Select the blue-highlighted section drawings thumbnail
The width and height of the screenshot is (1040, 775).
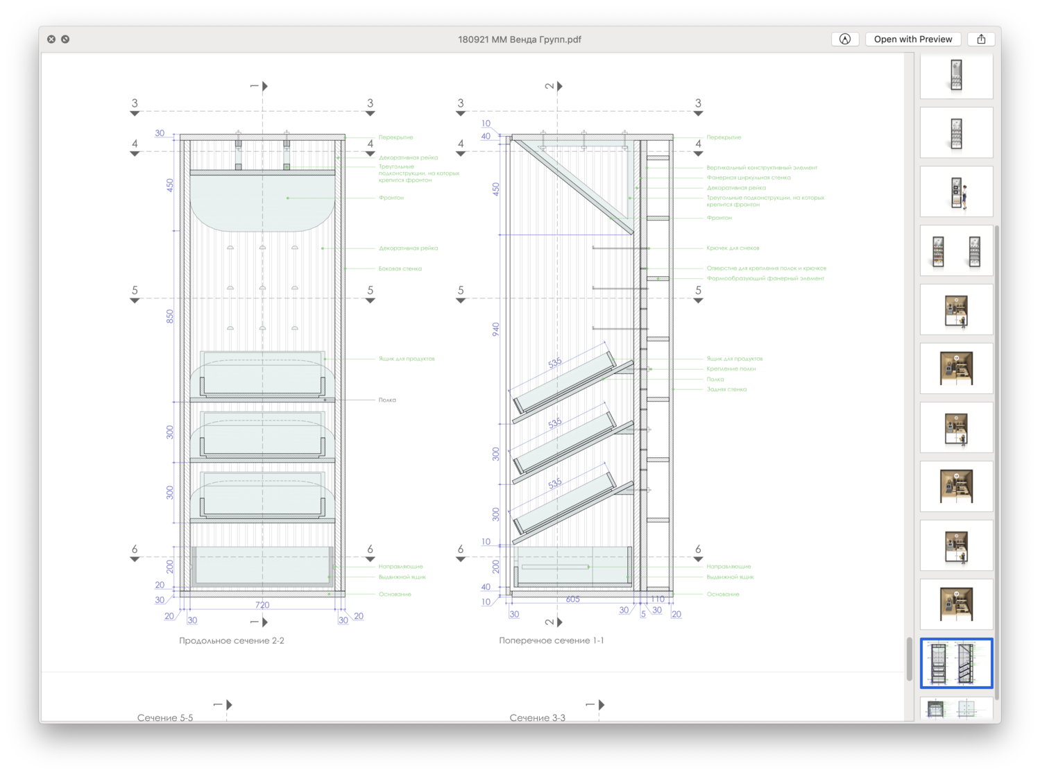[956, 663]
